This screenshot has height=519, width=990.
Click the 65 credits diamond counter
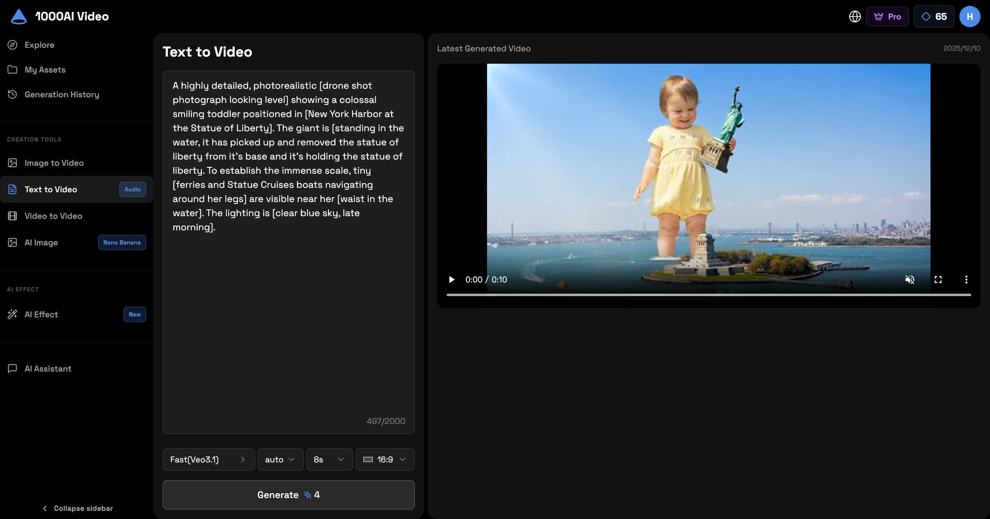tap(934, 17)
